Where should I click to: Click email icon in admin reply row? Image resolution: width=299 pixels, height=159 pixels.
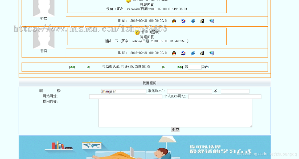pyautogui.click(x=183, y=53)
